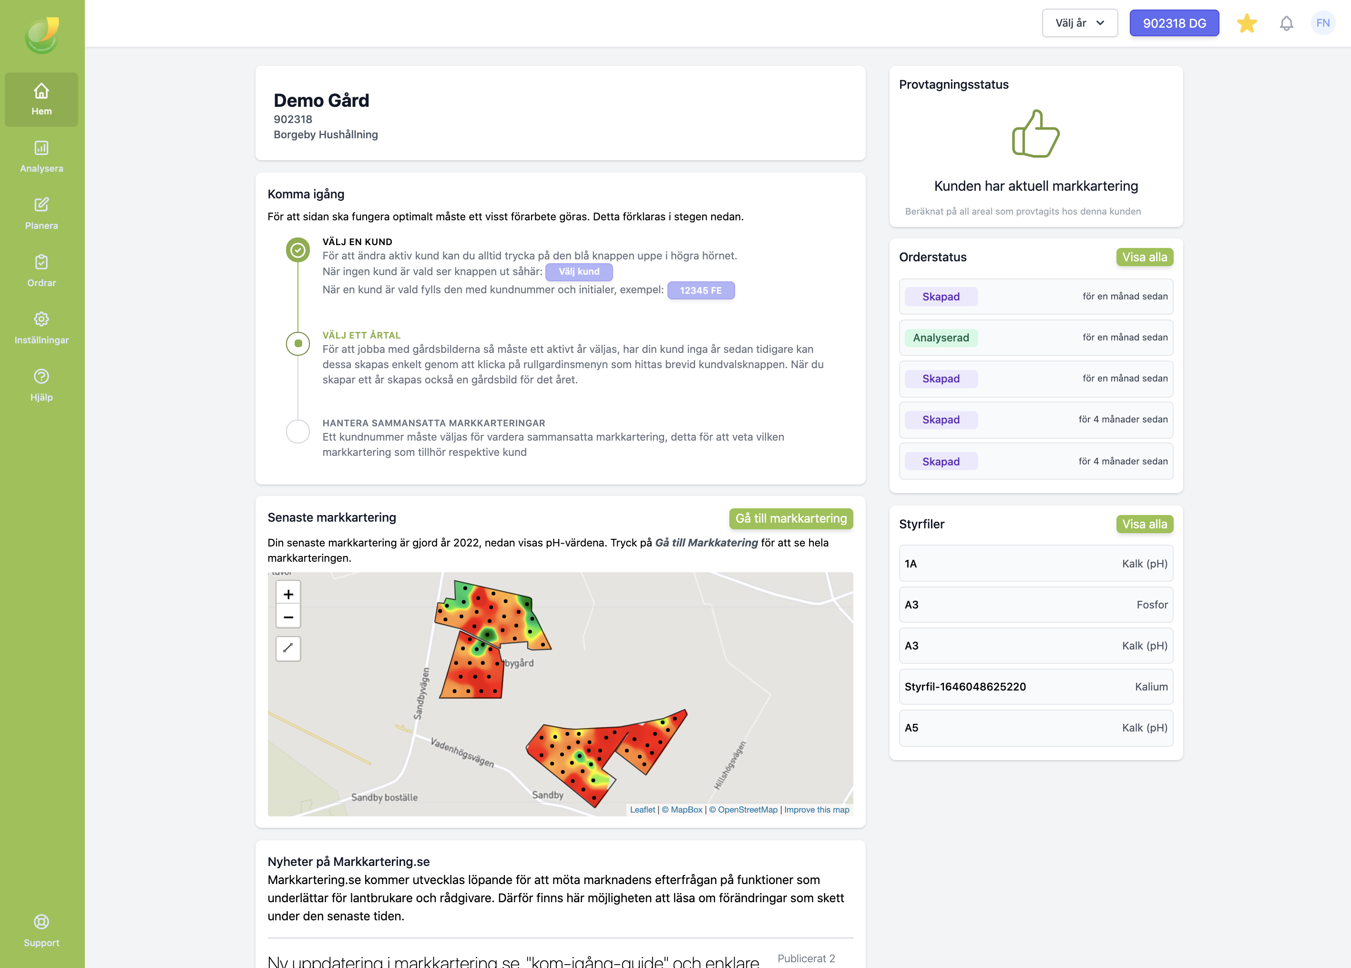1351x968 pixels.
Task: Open the FN user avatar menu
Action: (1322, 23)
